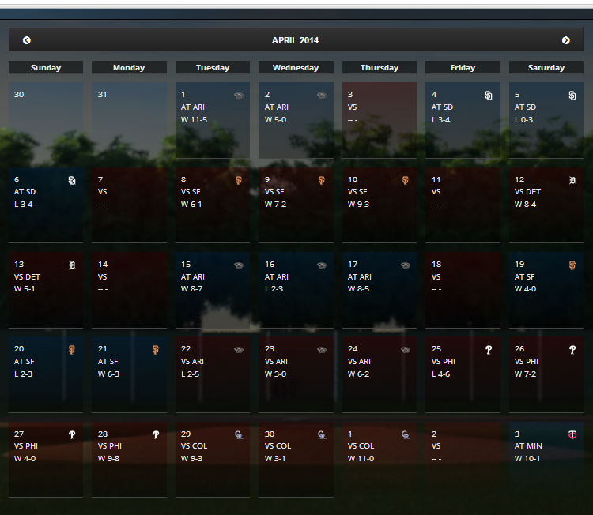The height and width of the screenshot is (515, 593).
Task: Select Giants logo on April 8 game
Action: [x=238, y=180]
